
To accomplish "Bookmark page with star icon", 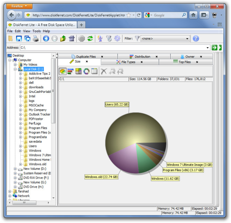I will click(129, 15).
